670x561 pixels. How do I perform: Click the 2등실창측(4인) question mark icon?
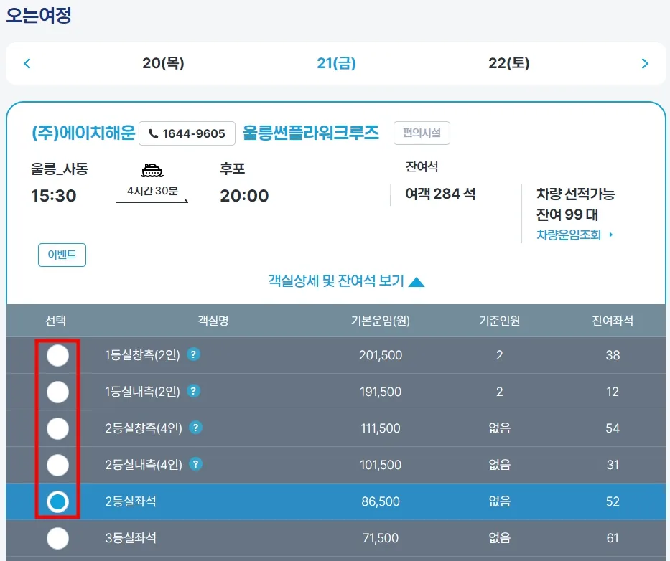197,428
